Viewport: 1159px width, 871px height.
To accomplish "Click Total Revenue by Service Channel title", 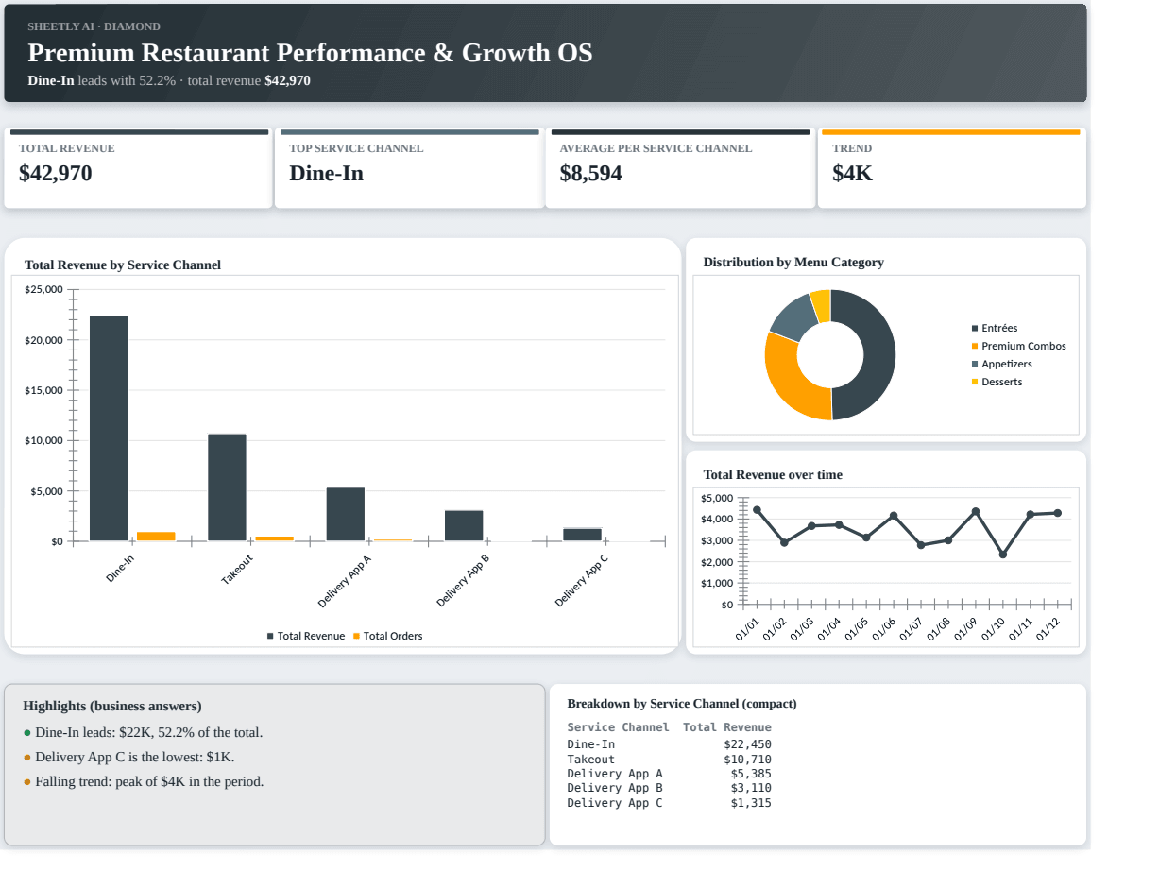I will (123, 265).
